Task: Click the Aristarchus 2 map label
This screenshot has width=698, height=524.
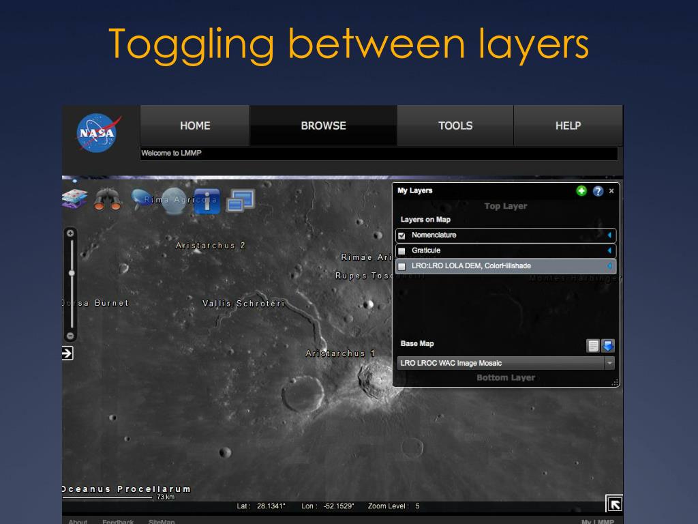Action: (210, 246)
